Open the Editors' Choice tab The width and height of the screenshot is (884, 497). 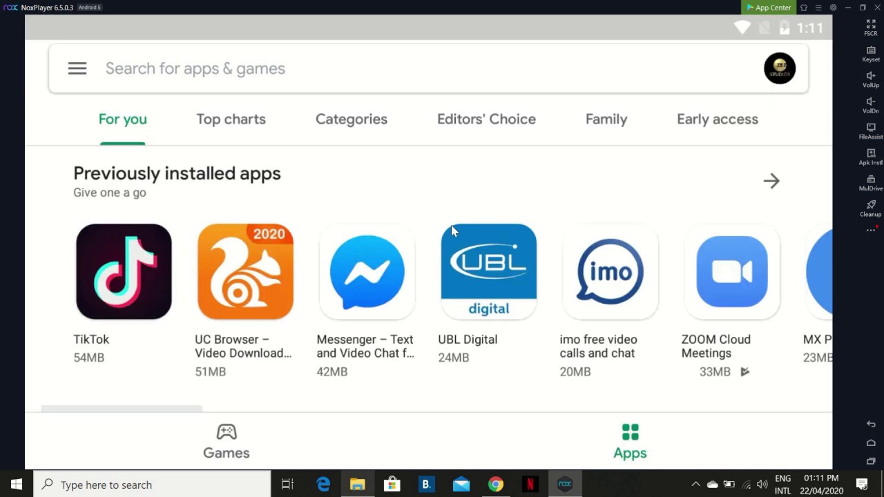[486, 119]
